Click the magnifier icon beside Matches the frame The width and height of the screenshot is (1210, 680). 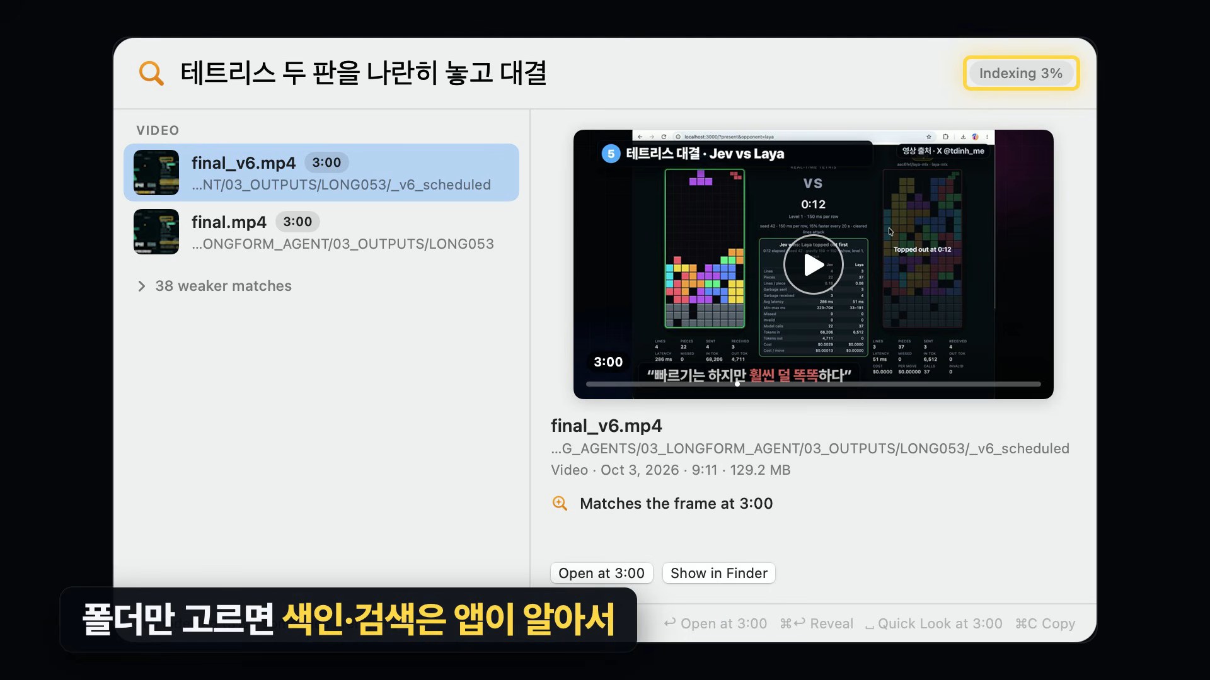tap(560, 503)
